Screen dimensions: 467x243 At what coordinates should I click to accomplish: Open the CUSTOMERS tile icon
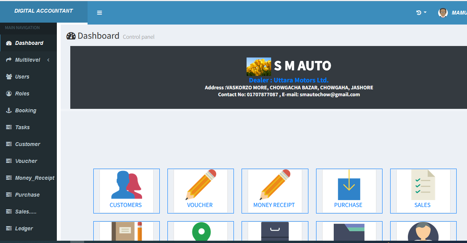(x=126, y=185)
